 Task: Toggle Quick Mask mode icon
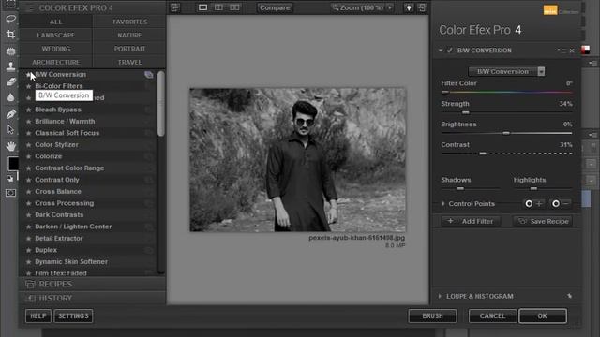tap(10, 193)
